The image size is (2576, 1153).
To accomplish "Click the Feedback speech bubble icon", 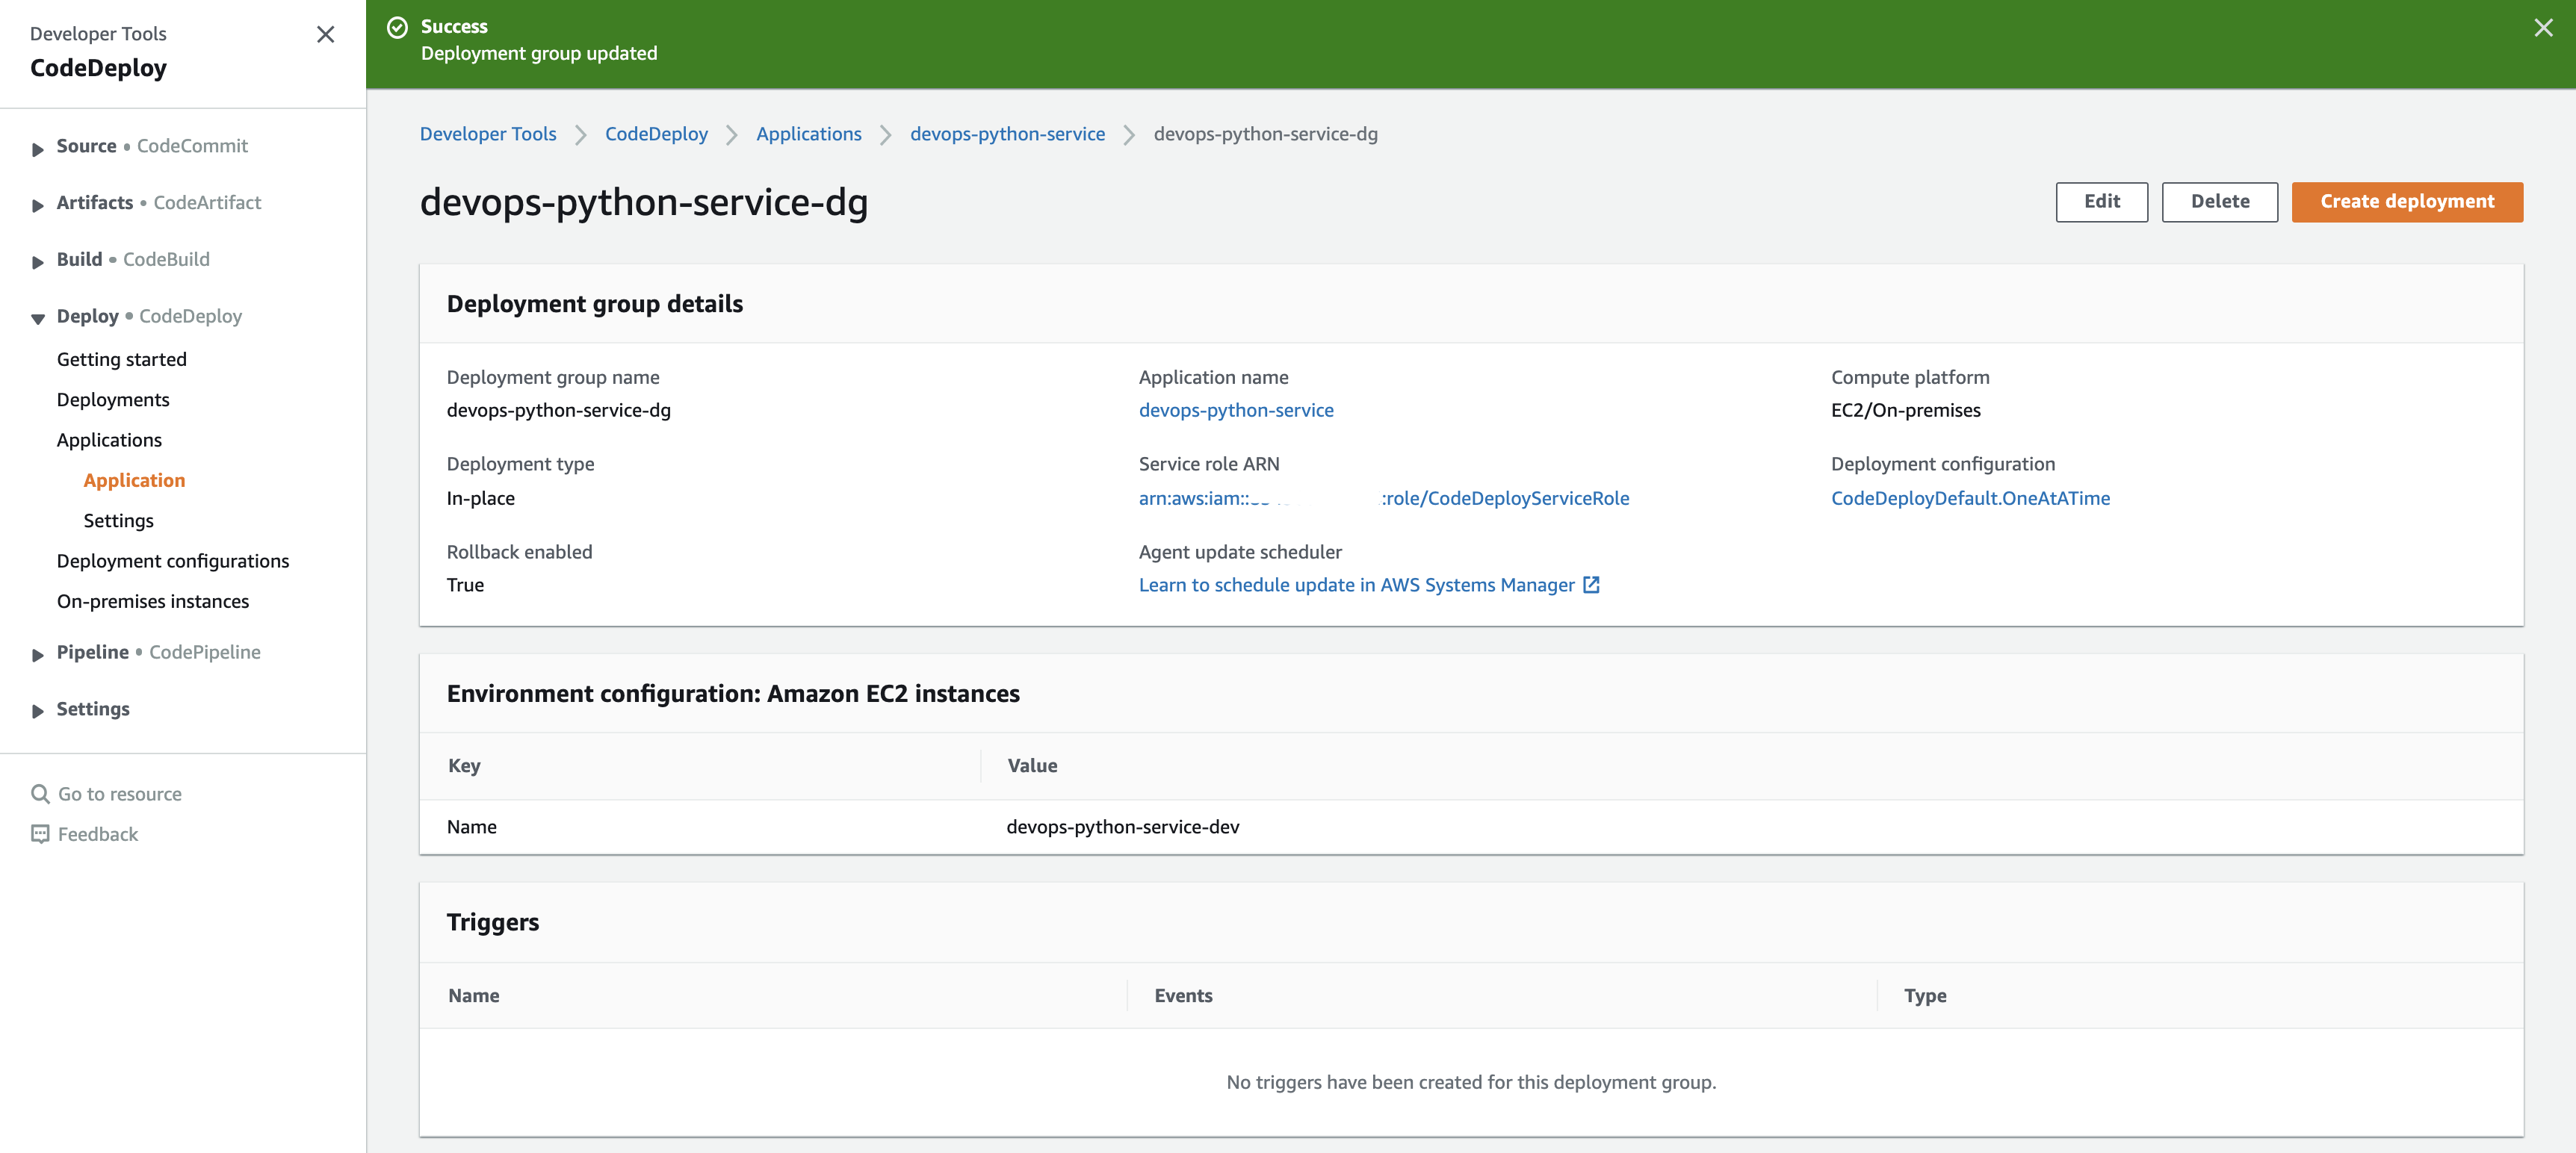I will coord(40,834).
